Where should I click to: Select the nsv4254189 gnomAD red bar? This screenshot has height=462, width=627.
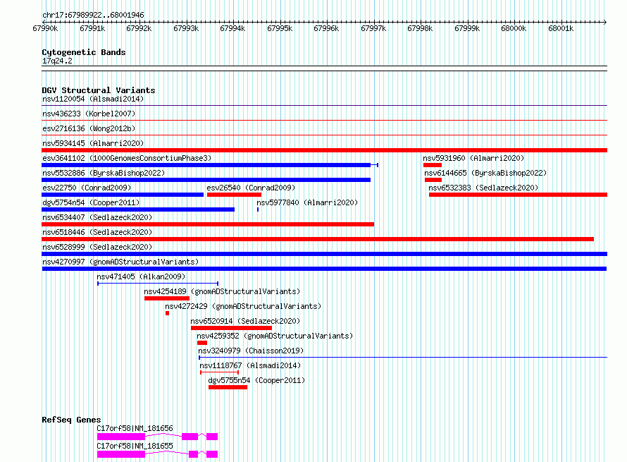click(167, 298)
